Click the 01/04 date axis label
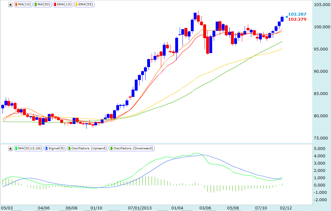This screenshot has height=211, width=331. click(x=177, y=208)
